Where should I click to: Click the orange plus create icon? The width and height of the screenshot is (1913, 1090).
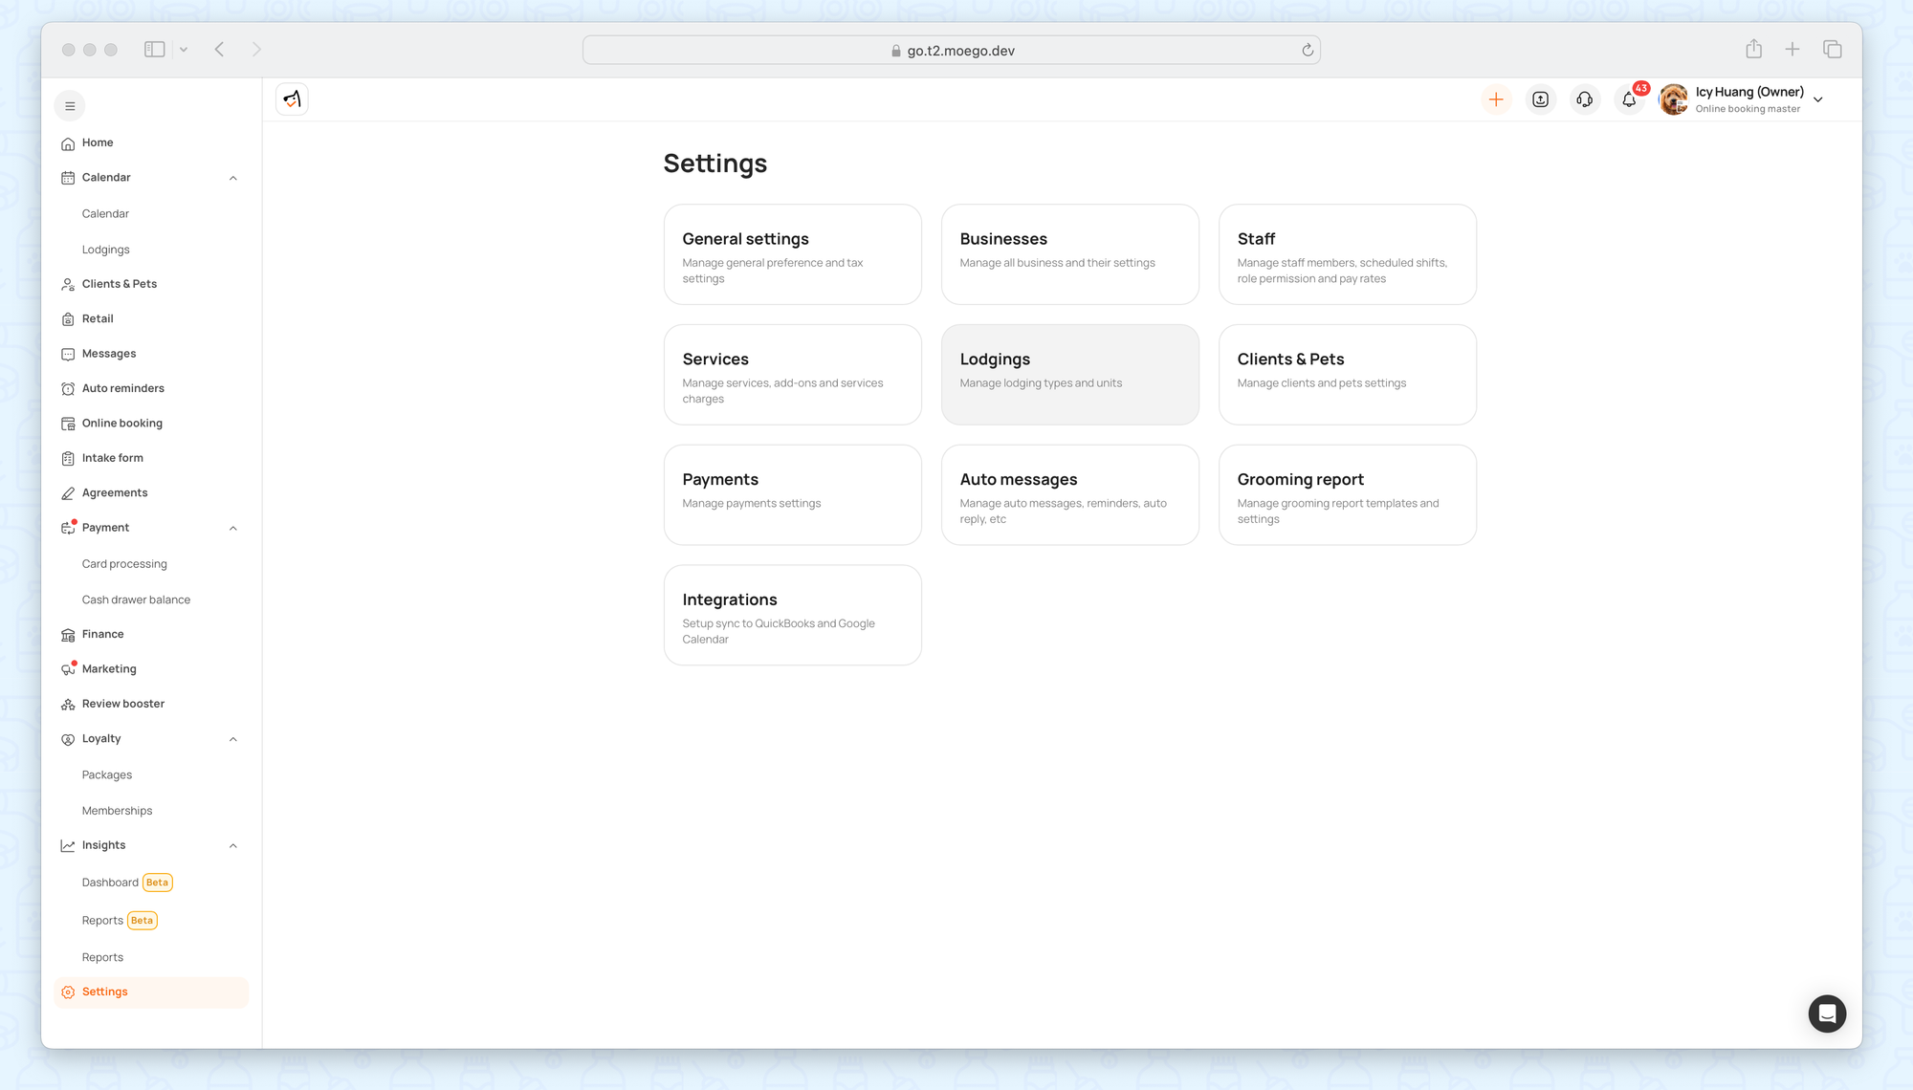[x=1496, y=99]
